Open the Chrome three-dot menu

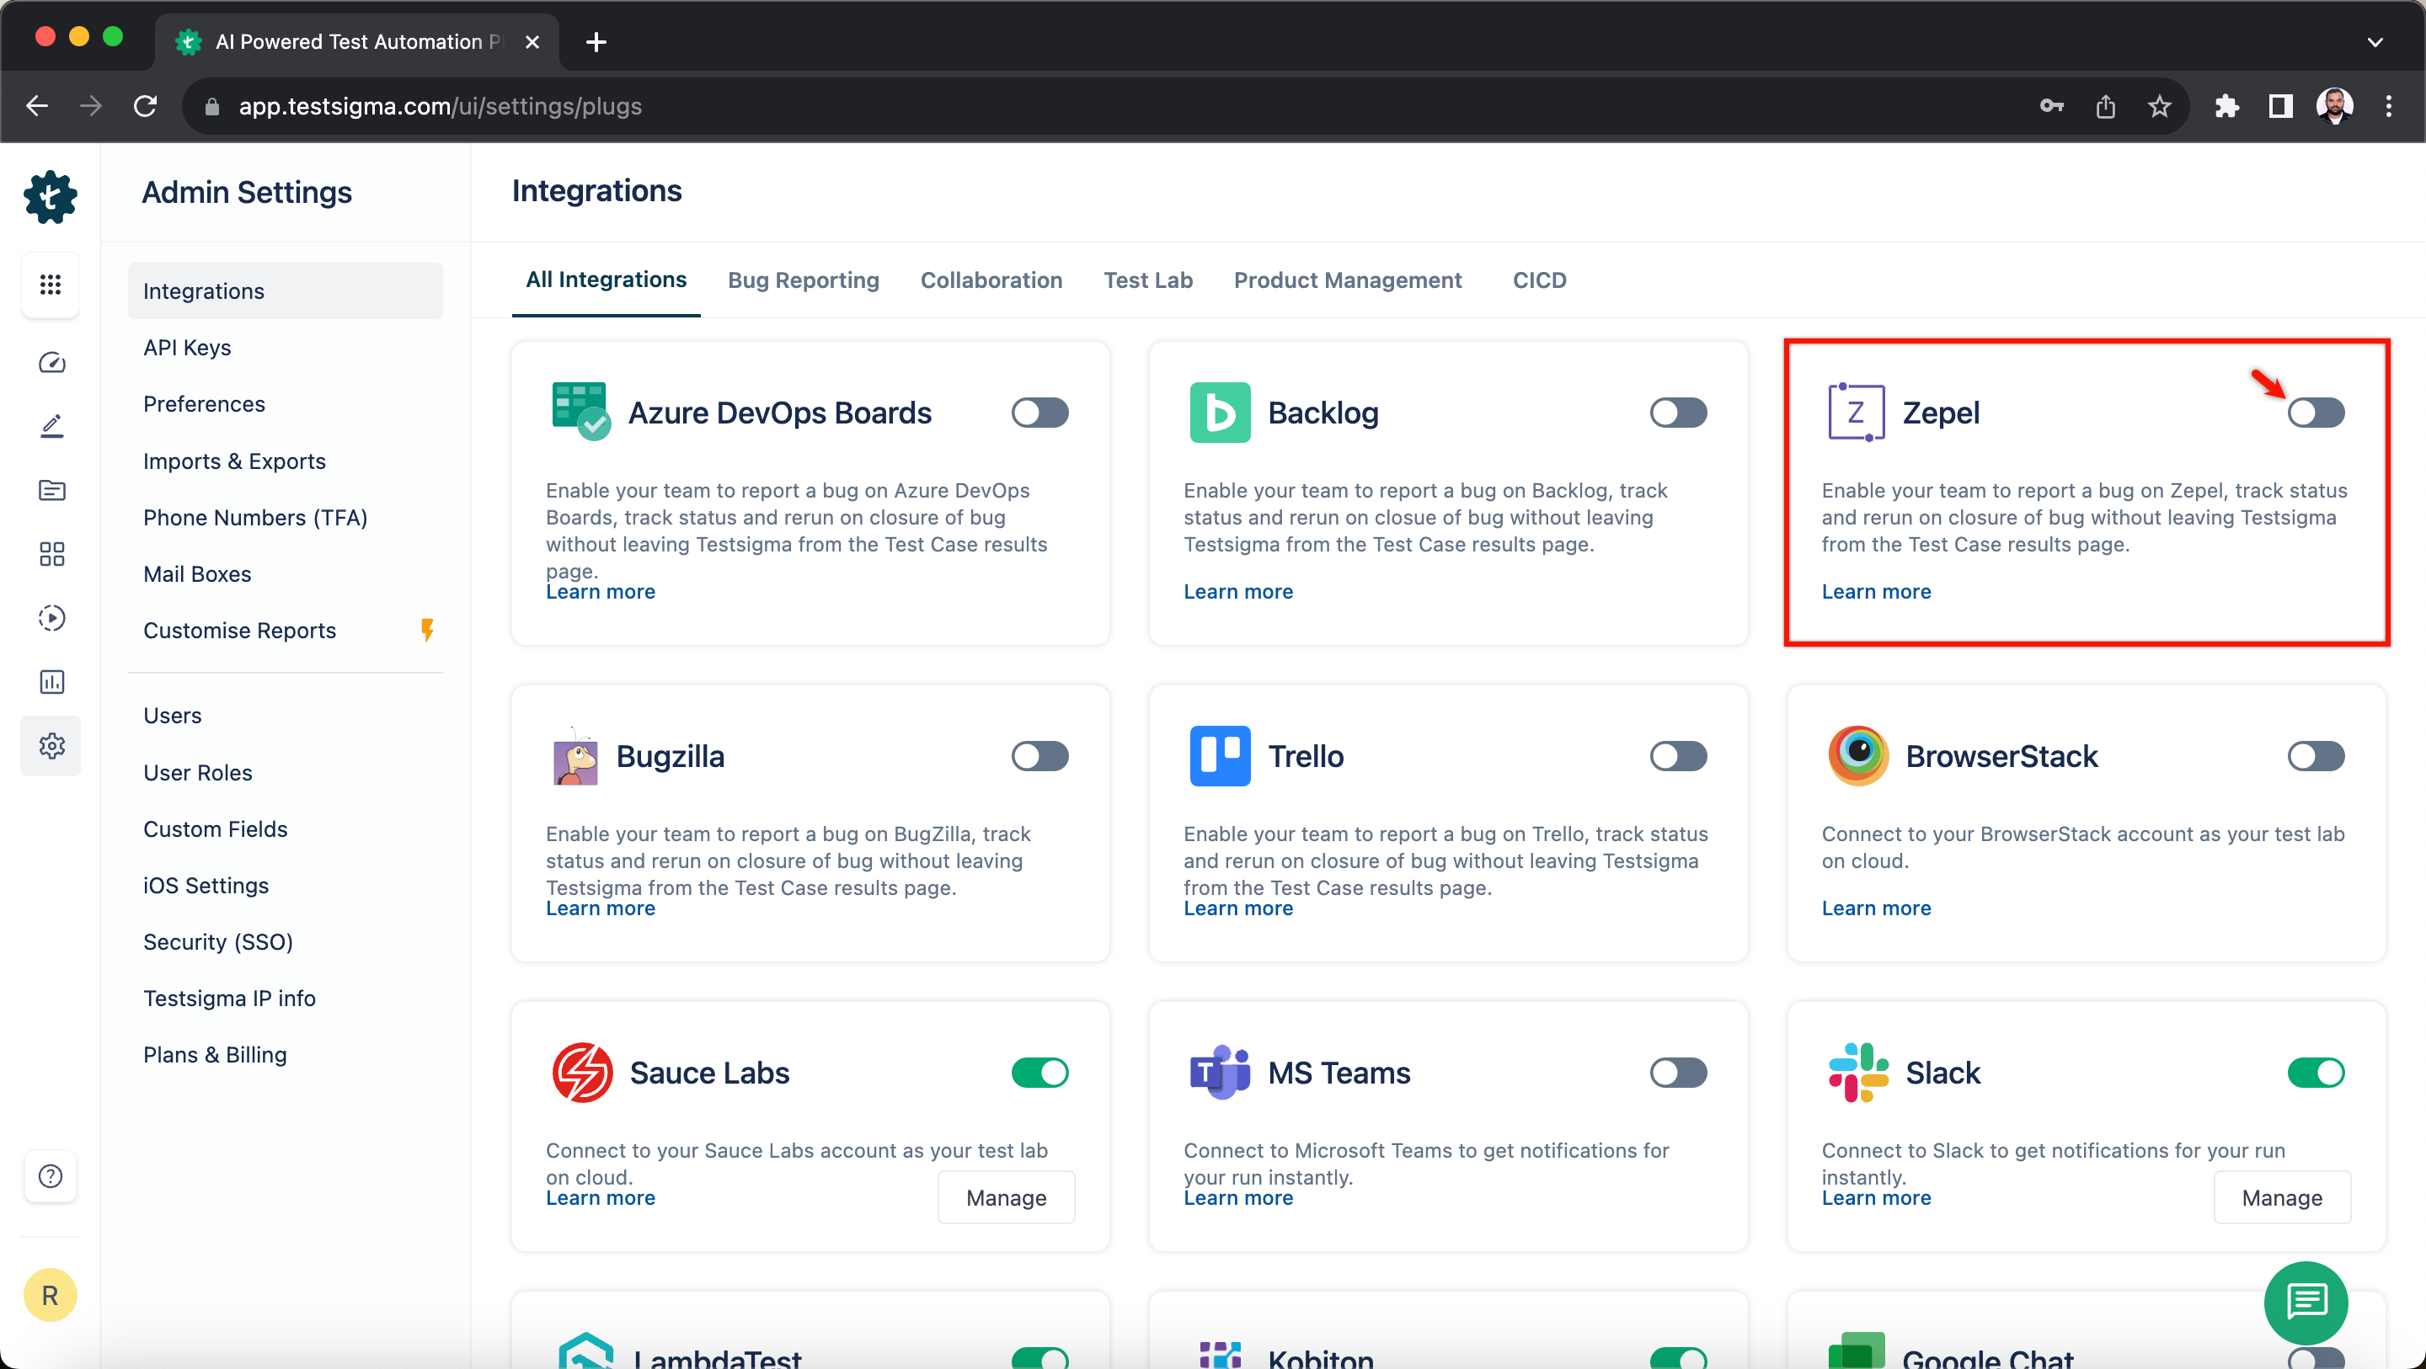(x=2388, y=106)
